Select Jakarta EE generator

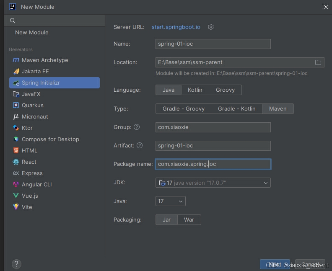[54, 72]
